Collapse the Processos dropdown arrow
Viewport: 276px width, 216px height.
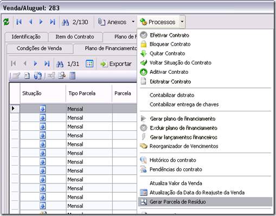click(x=182, y=22)
